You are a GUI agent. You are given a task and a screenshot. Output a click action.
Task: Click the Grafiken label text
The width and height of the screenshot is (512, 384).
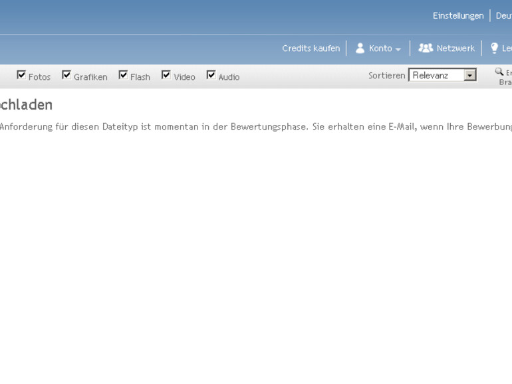coord(90,77)
